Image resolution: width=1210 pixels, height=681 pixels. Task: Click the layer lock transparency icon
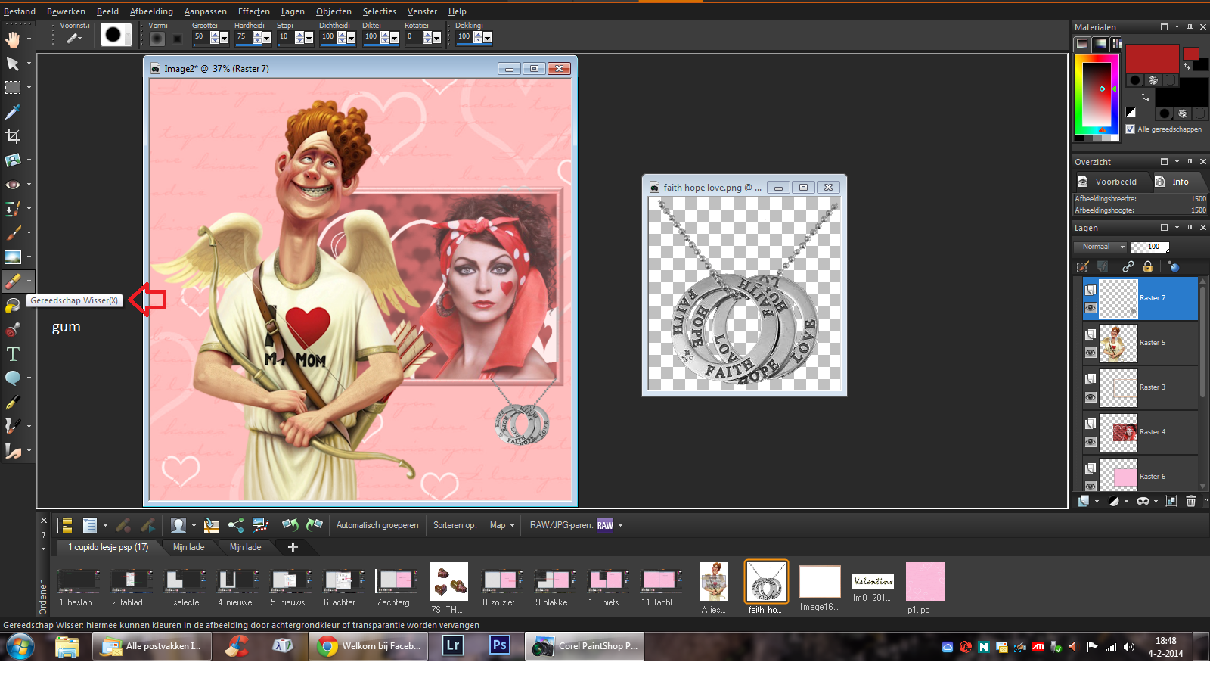1147,266
